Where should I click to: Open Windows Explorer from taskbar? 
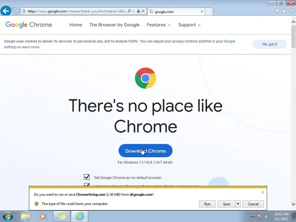point(26,216)
